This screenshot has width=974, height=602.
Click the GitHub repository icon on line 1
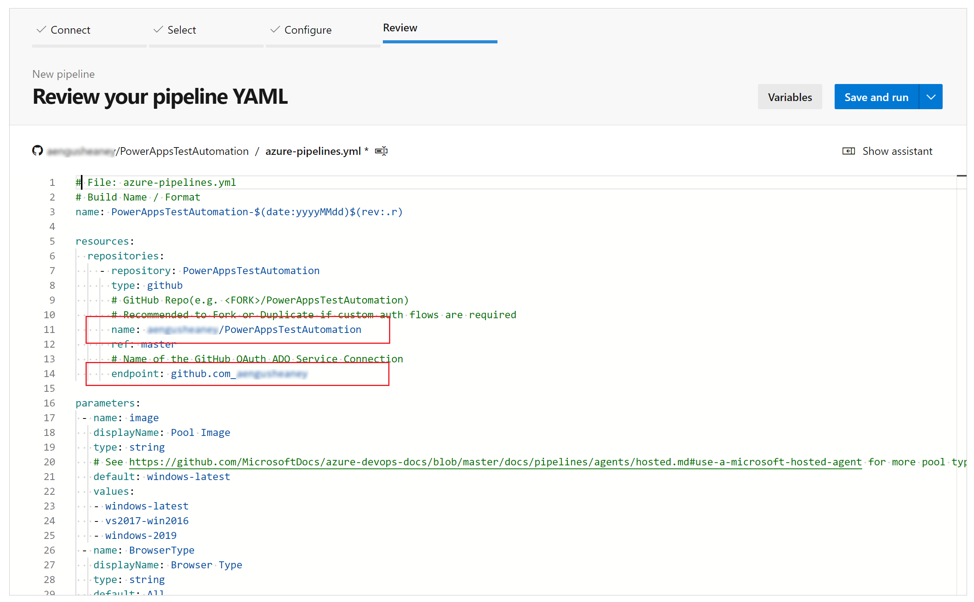click(x=38, y=151)
